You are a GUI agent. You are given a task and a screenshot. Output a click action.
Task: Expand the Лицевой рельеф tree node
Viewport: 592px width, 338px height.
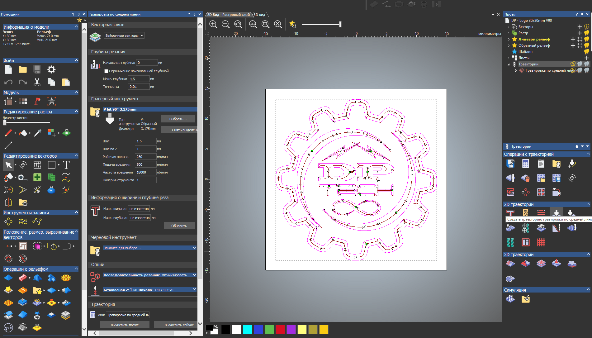[x=509, y=39]
